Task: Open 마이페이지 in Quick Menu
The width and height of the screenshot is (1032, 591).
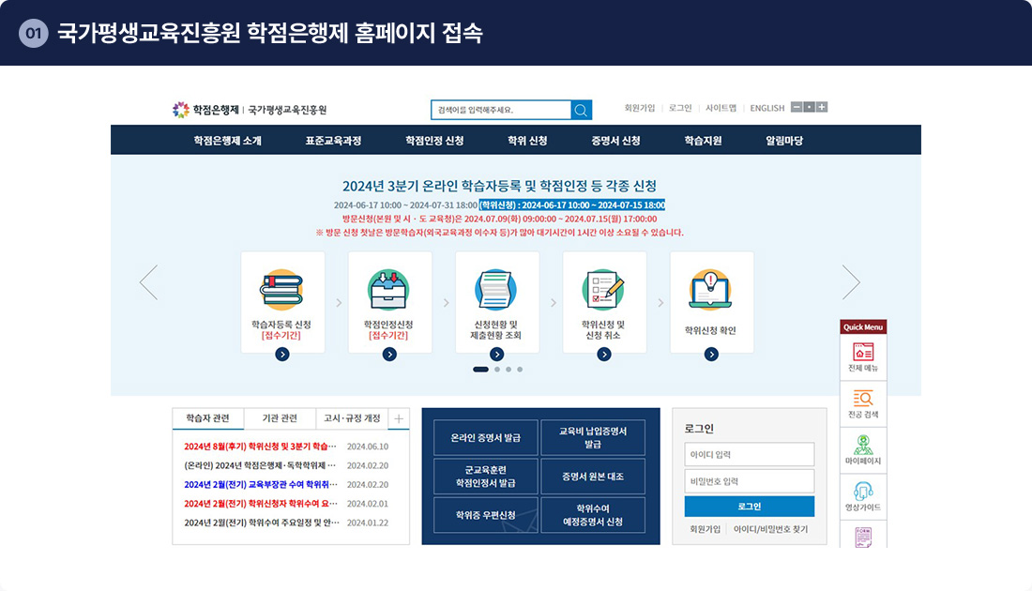Action: (x=863, y=450)
